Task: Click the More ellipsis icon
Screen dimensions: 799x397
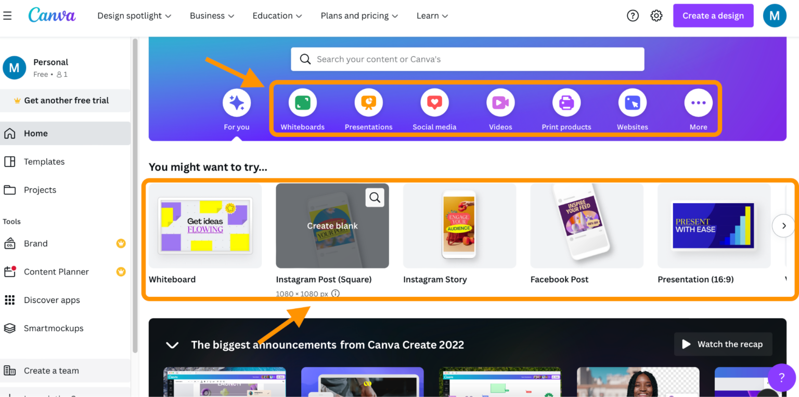Action: point(698,102)
